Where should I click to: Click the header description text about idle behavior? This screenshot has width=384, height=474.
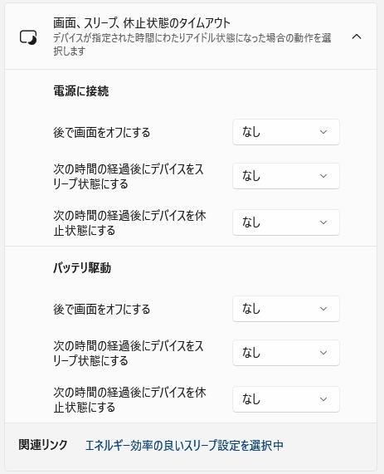pyautogui.click(x=192, y=45)
